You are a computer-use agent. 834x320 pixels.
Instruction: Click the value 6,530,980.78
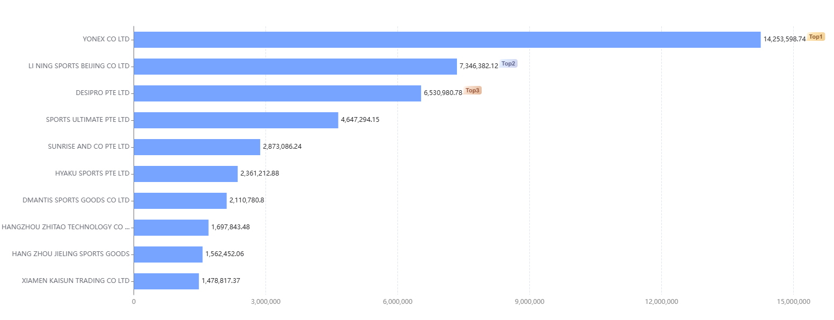point(443,93)
